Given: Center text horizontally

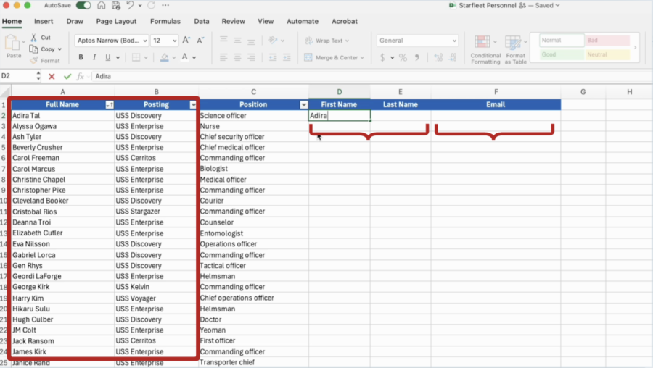Looking at the screenshot, I should (x=237, y=57).
